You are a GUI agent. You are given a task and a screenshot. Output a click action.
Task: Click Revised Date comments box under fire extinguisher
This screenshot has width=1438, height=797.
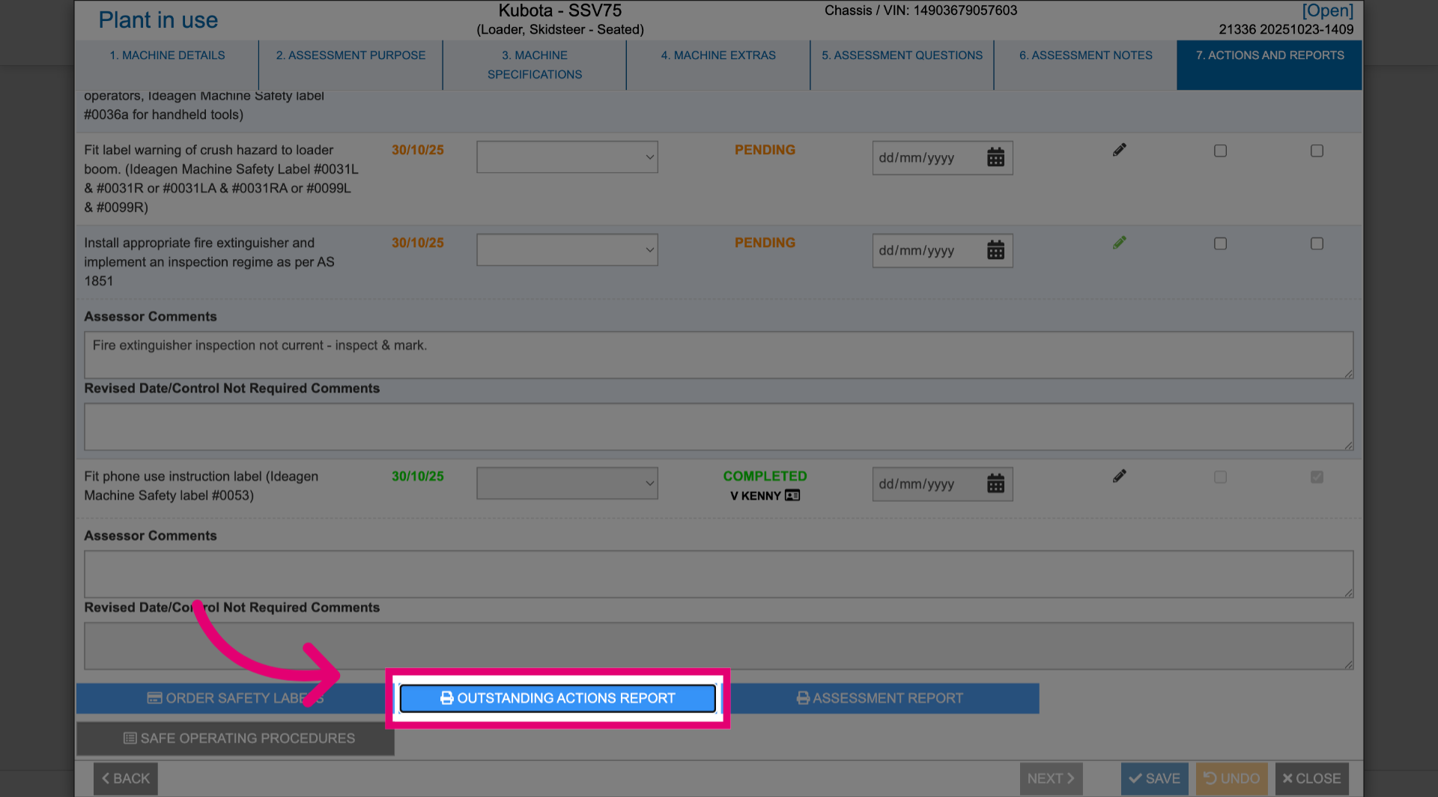click(718, 427)
